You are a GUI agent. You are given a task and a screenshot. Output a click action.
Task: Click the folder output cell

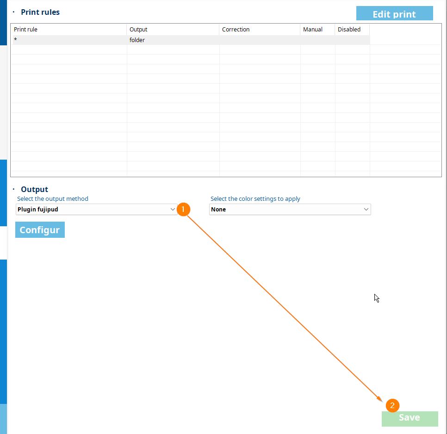tap(173, 40)
